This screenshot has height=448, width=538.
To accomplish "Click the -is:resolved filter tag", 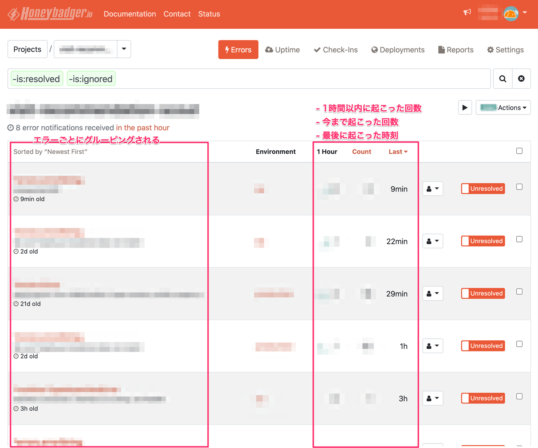I will click(37, 79).
